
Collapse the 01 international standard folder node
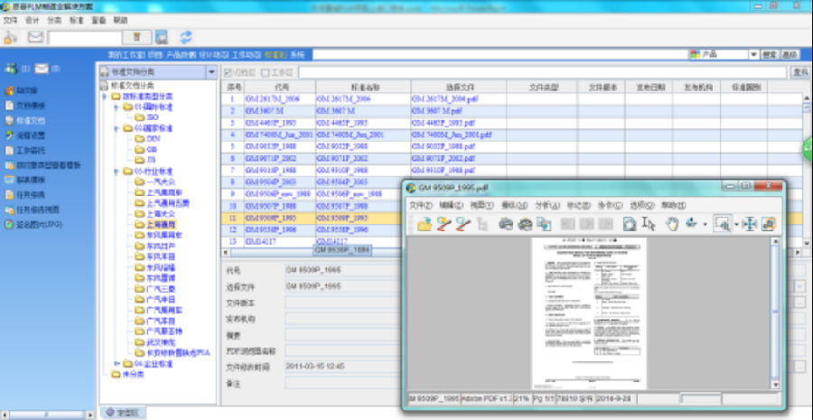coord(116,107)
